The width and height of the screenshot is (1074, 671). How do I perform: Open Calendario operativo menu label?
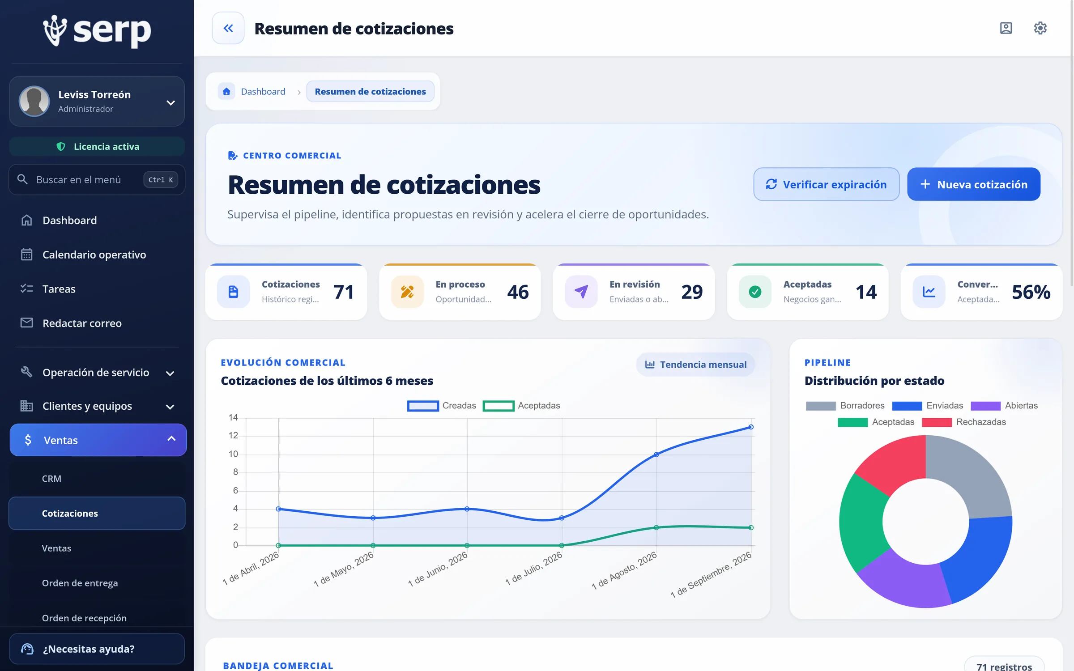tap(94, 255)
